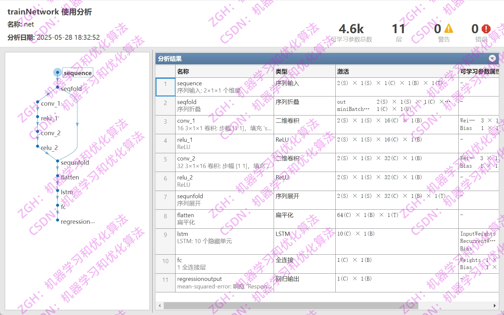Screen dimensions: 504x315
Task: Click the 回归输出 type cell
Action: pos(304,283)
